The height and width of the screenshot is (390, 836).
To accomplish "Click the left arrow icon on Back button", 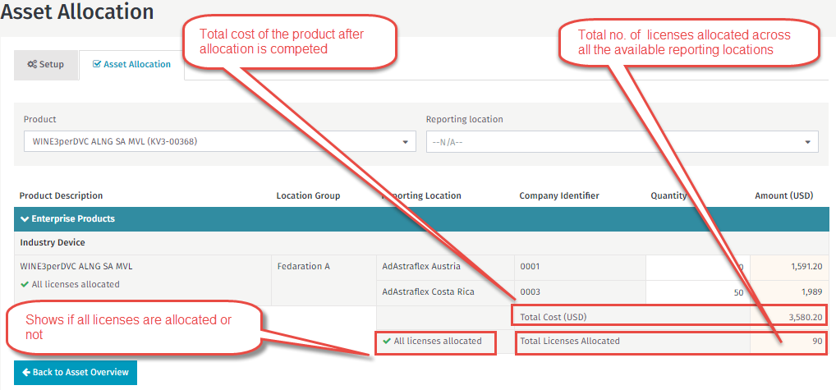I will [x=25, y=373].
